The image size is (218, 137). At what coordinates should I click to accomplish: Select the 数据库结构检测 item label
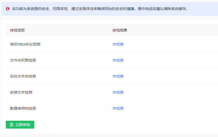pos(23,108)
